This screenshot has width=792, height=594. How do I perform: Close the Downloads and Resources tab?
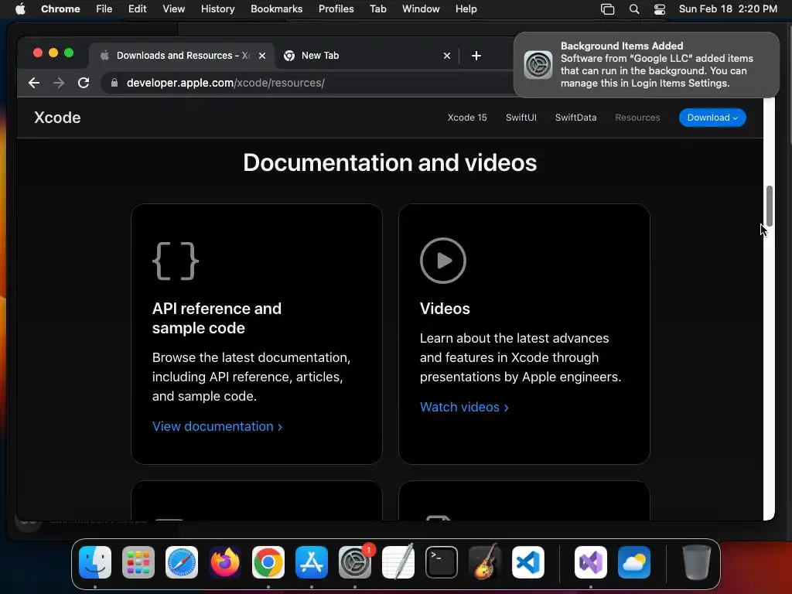tap(262, 56)
